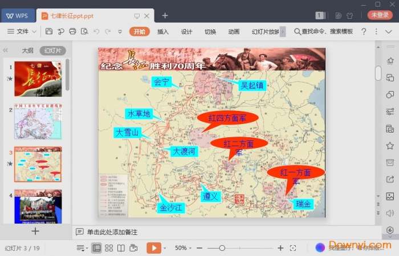
Task: Switch to normal view icon
Action: [x=97, y=248]
